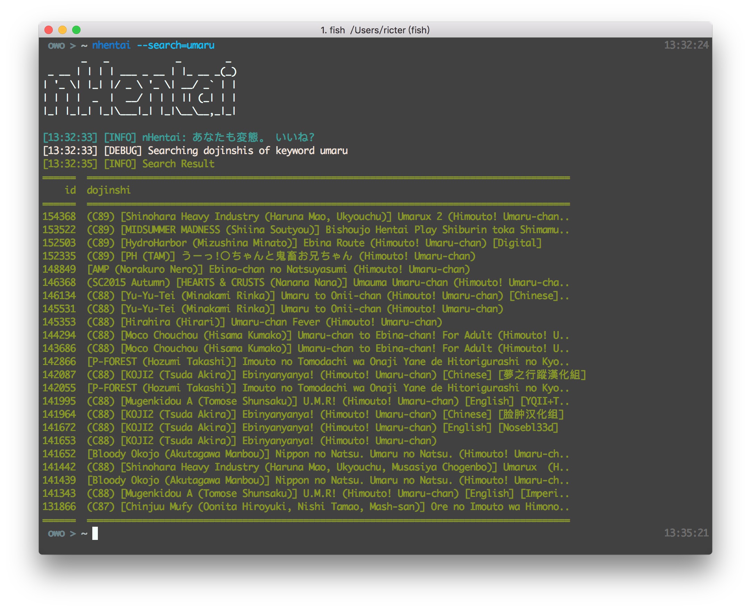Click the 13:35:21 timestamp at bottom right

pos(686,533)
